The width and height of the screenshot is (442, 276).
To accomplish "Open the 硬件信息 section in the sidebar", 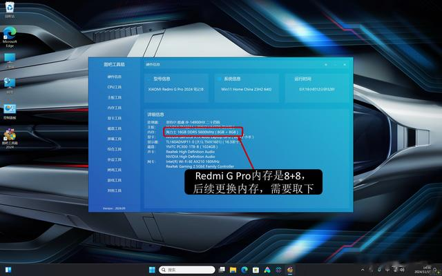I will 114,77.
